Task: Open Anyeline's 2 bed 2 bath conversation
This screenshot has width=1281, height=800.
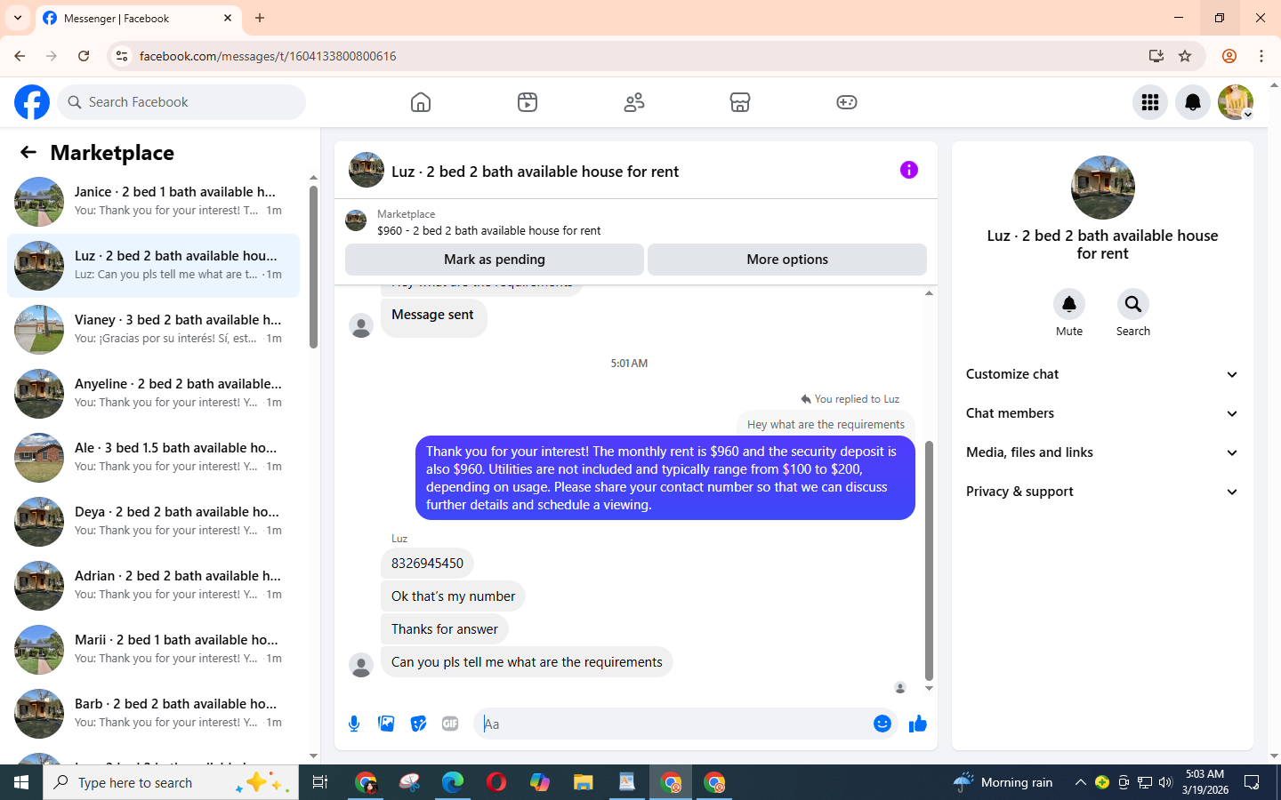Action: click(x=153, y=394)
